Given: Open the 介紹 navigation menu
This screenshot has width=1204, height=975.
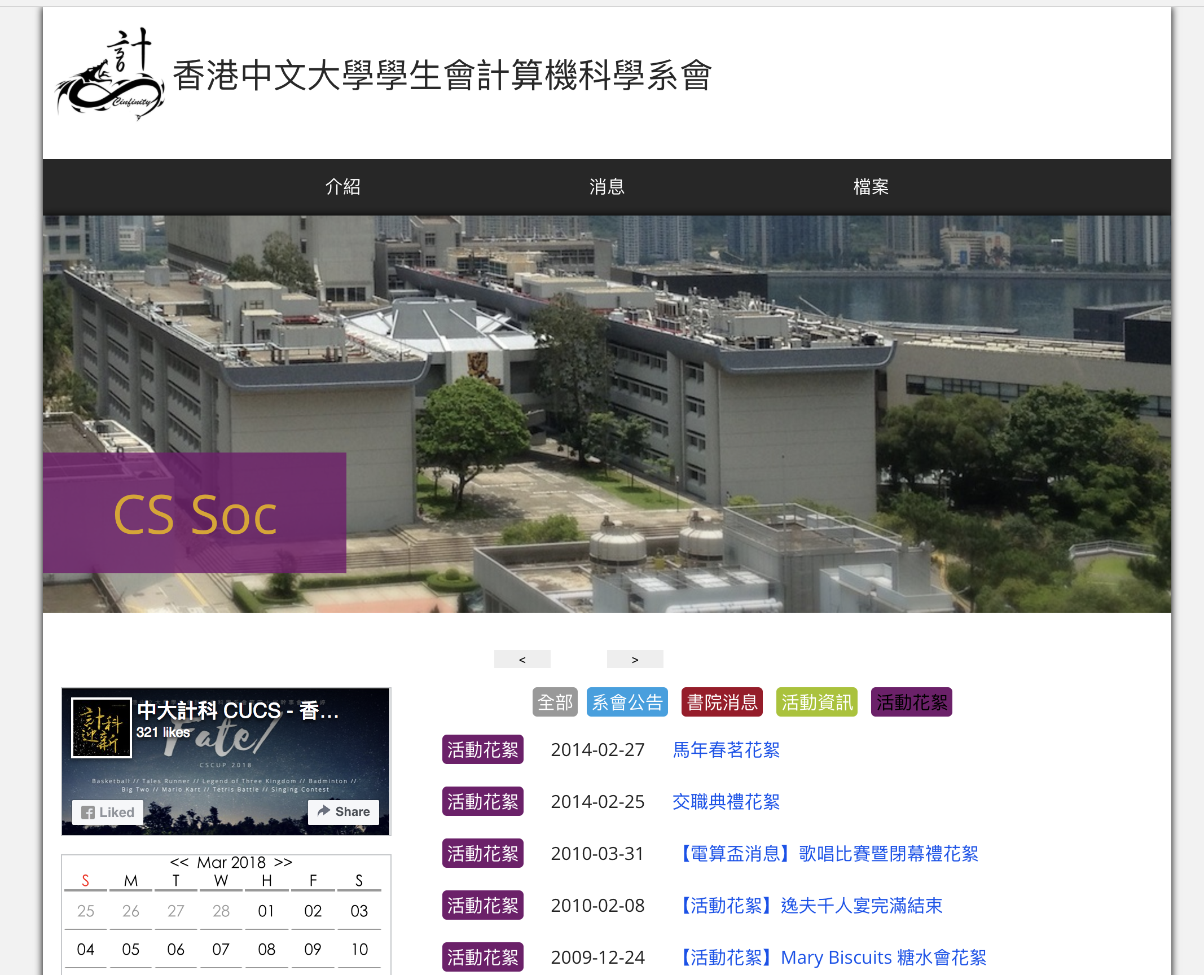Looking at the screenshot, I should (342, 187).
